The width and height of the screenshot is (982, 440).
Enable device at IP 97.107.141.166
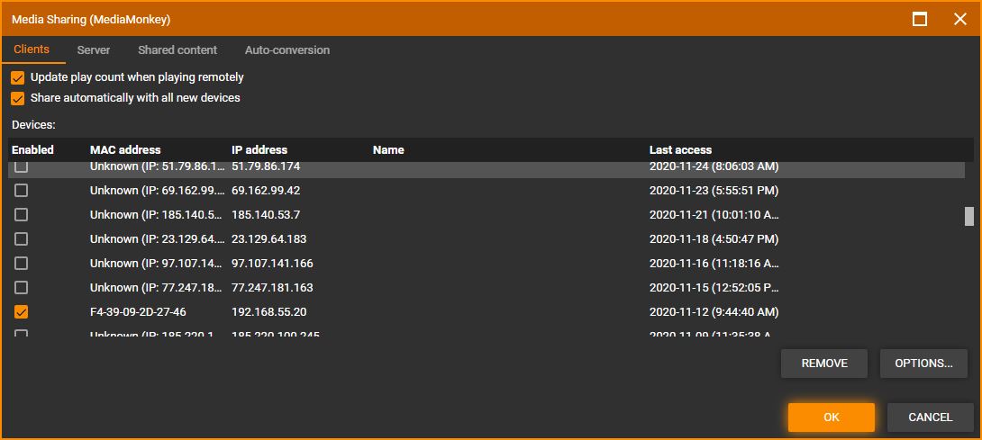point(21,264)
